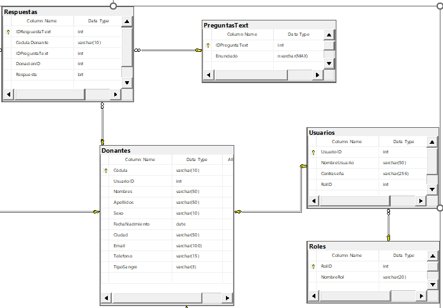The height and width of the screenshot is (308, 443).
Task: Click the primary key icon beside IDRespuestaText
Action: pyautogui.click(x=8, y=31)
